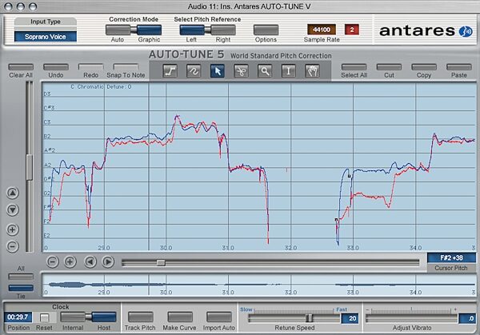
Task: Click the Sample Rate 44100 display
Action: point(322,30)
